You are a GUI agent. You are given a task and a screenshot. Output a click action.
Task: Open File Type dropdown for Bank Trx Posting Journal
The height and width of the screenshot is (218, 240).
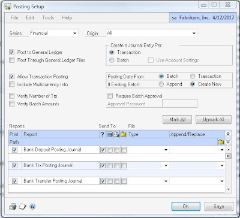coord(166,165)
